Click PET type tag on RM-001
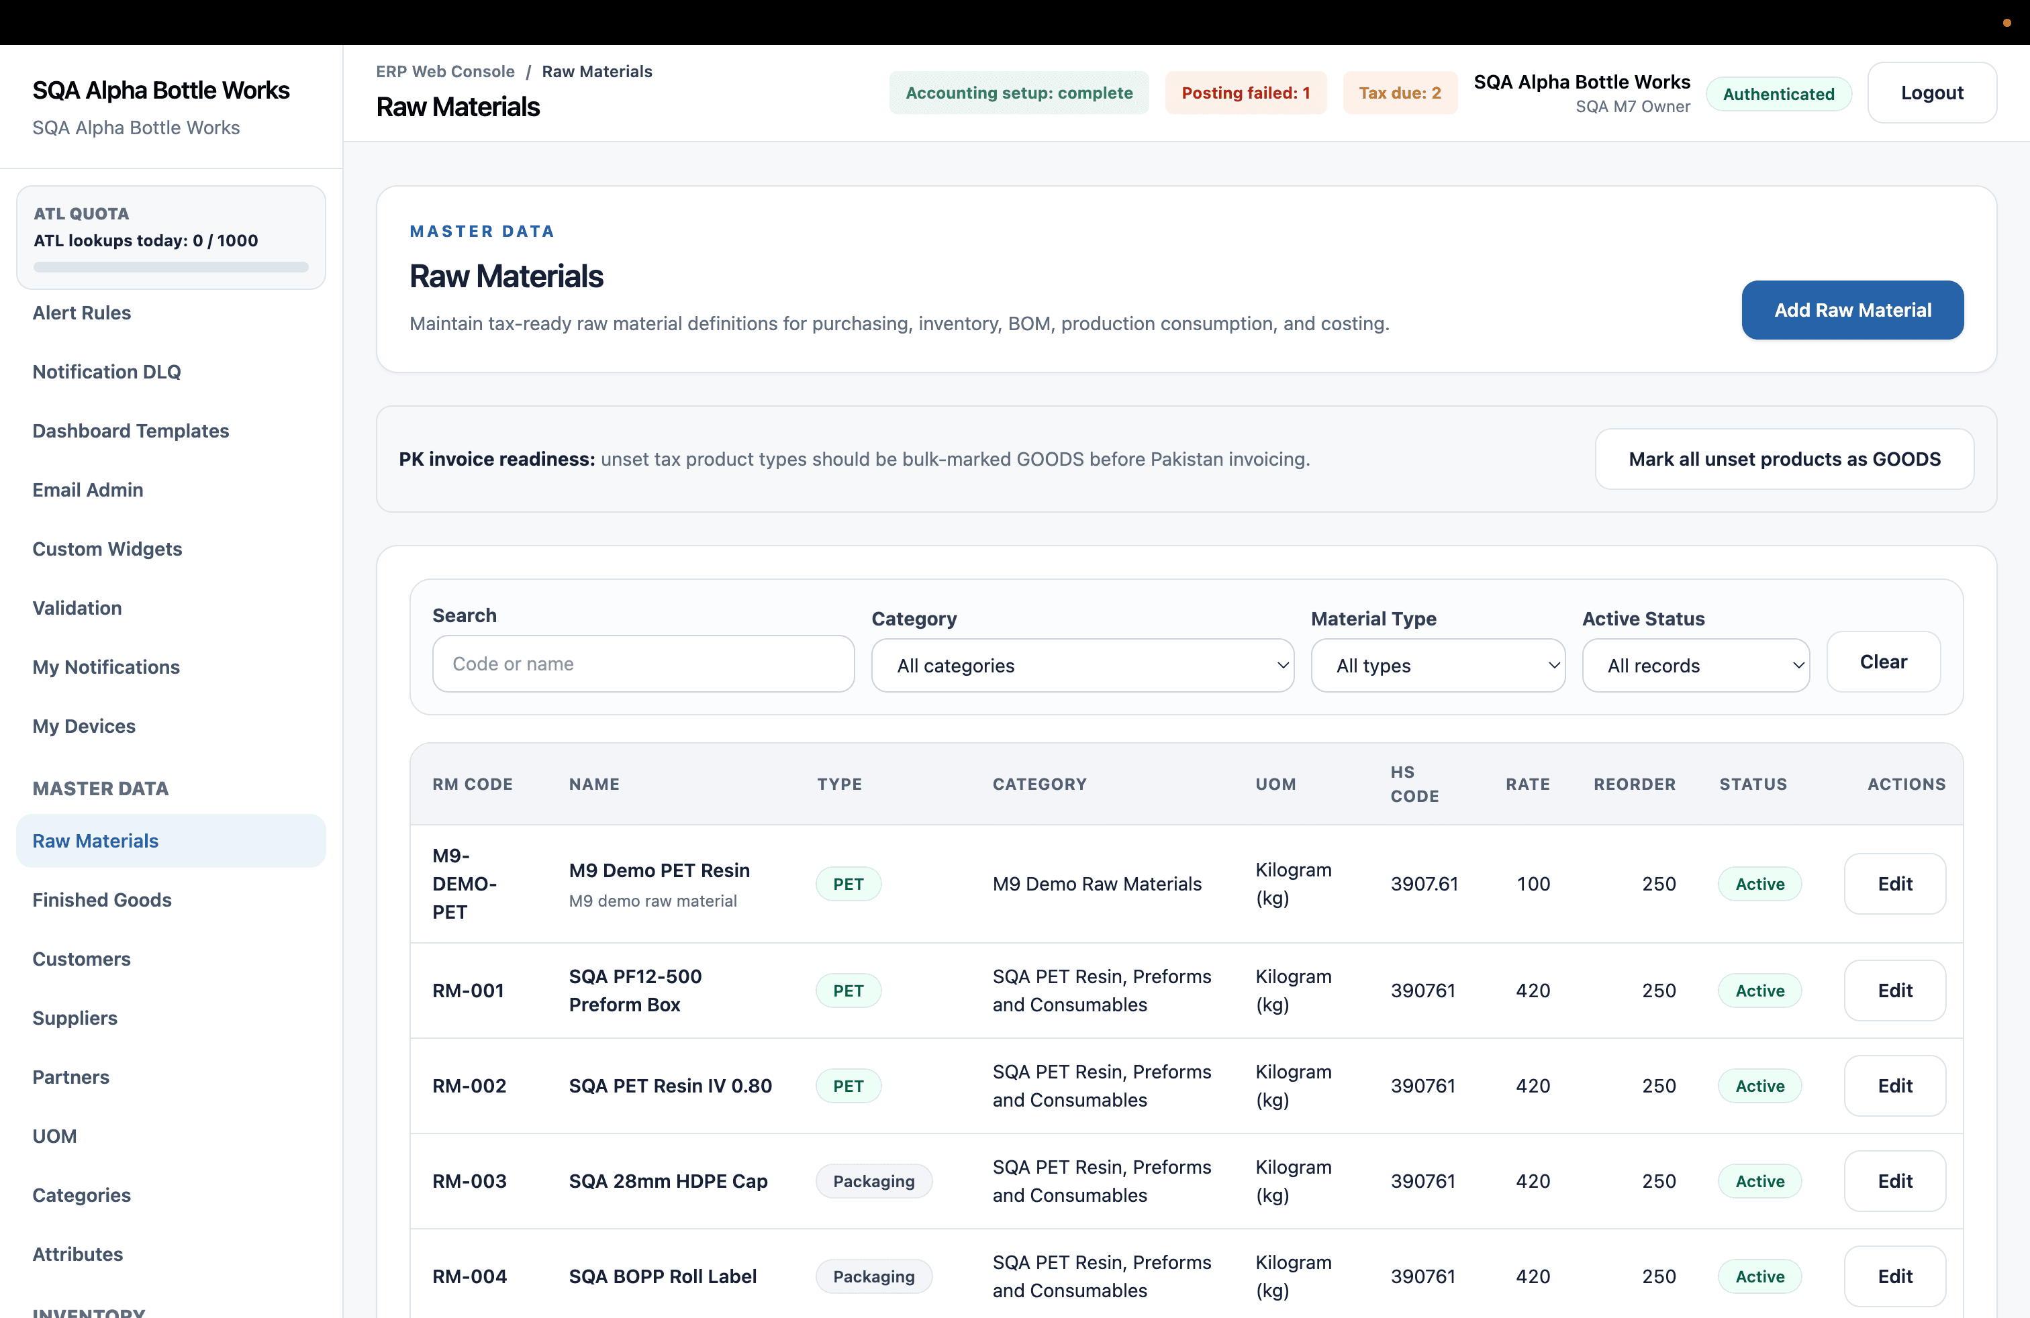Image resolution: width=2030 pixels, height=1318 pixels. 848,991
